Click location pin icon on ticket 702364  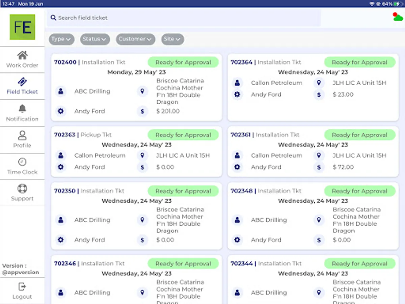pyautogui.click(x=319, y=83)
